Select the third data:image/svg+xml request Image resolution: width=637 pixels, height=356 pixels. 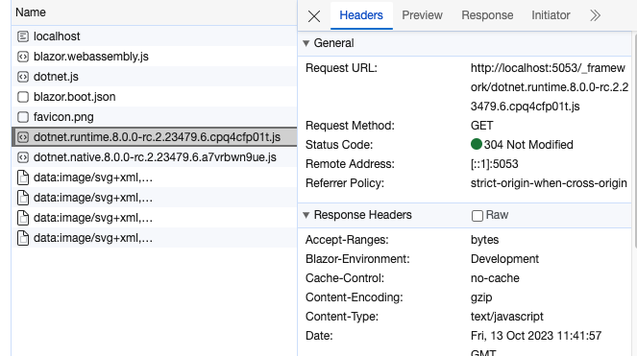(155, 218)
